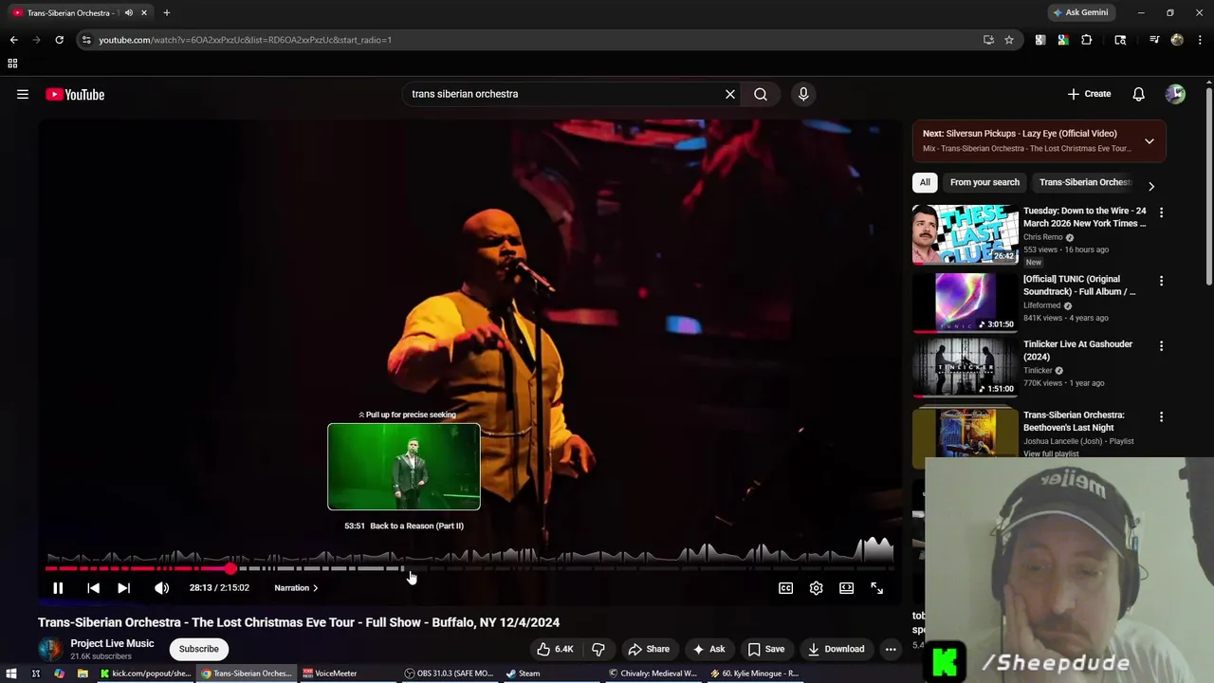Open options for Tinlicker Live At Gashouder
The width and height of the screenshot is (1214, 683).
(x=1161, y=346)
